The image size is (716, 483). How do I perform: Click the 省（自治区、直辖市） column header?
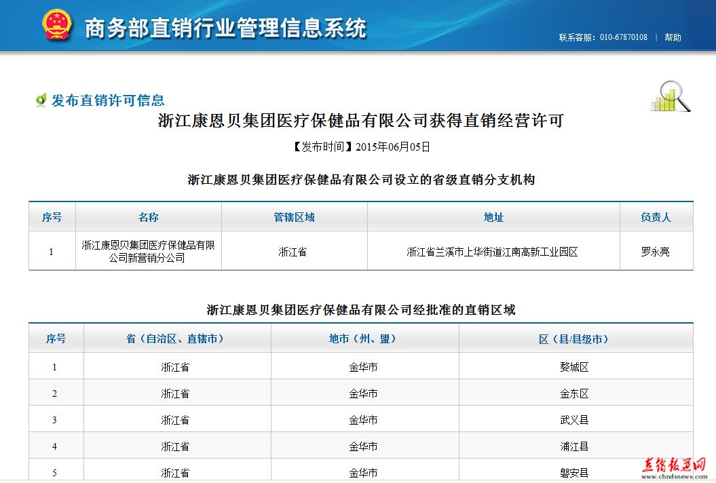tap(177, 339)
